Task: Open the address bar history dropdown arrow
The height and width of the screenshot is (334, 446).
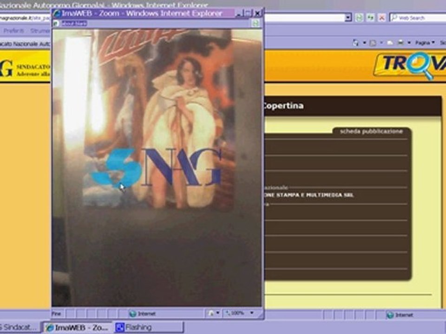Action: coord(348,18)
